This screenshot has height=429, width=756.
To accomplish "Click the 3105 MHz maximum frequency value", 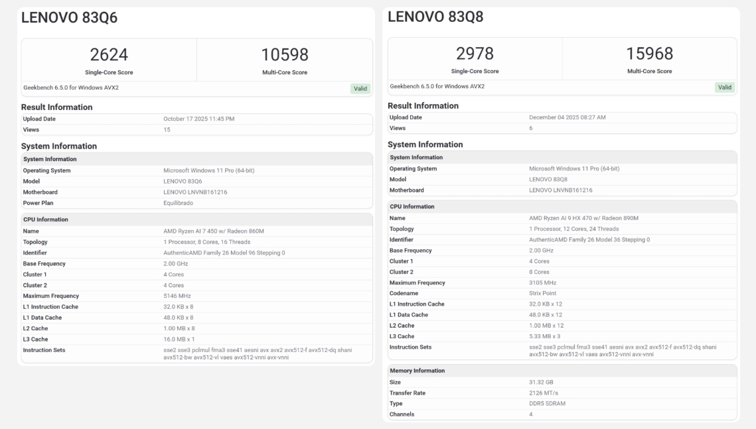I will pyautogui.click(x=542, y=282).
